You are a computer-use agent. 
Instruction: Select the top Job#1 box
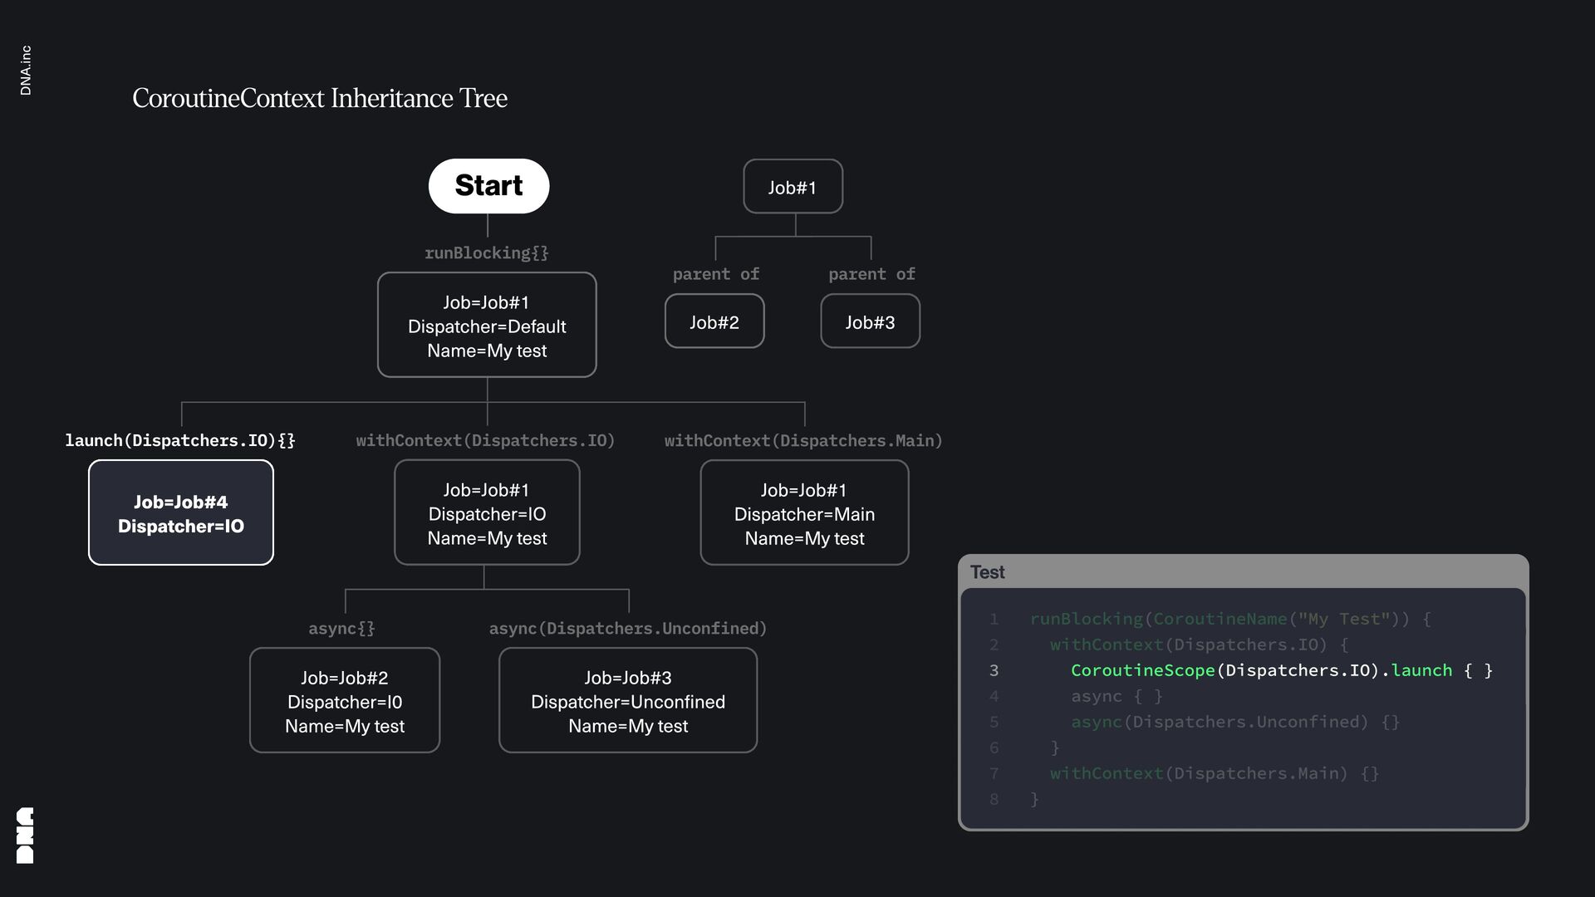(793, 187)
